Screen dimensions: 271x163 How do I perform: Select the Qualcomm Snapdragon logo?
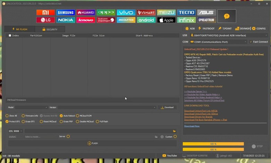[106, 20]
